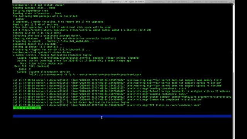Click the 'Loaded: loaded (/lib/systemd/system/docker.service' line
Viewport: 247px width, 139px height.
[x=78, y=58]
